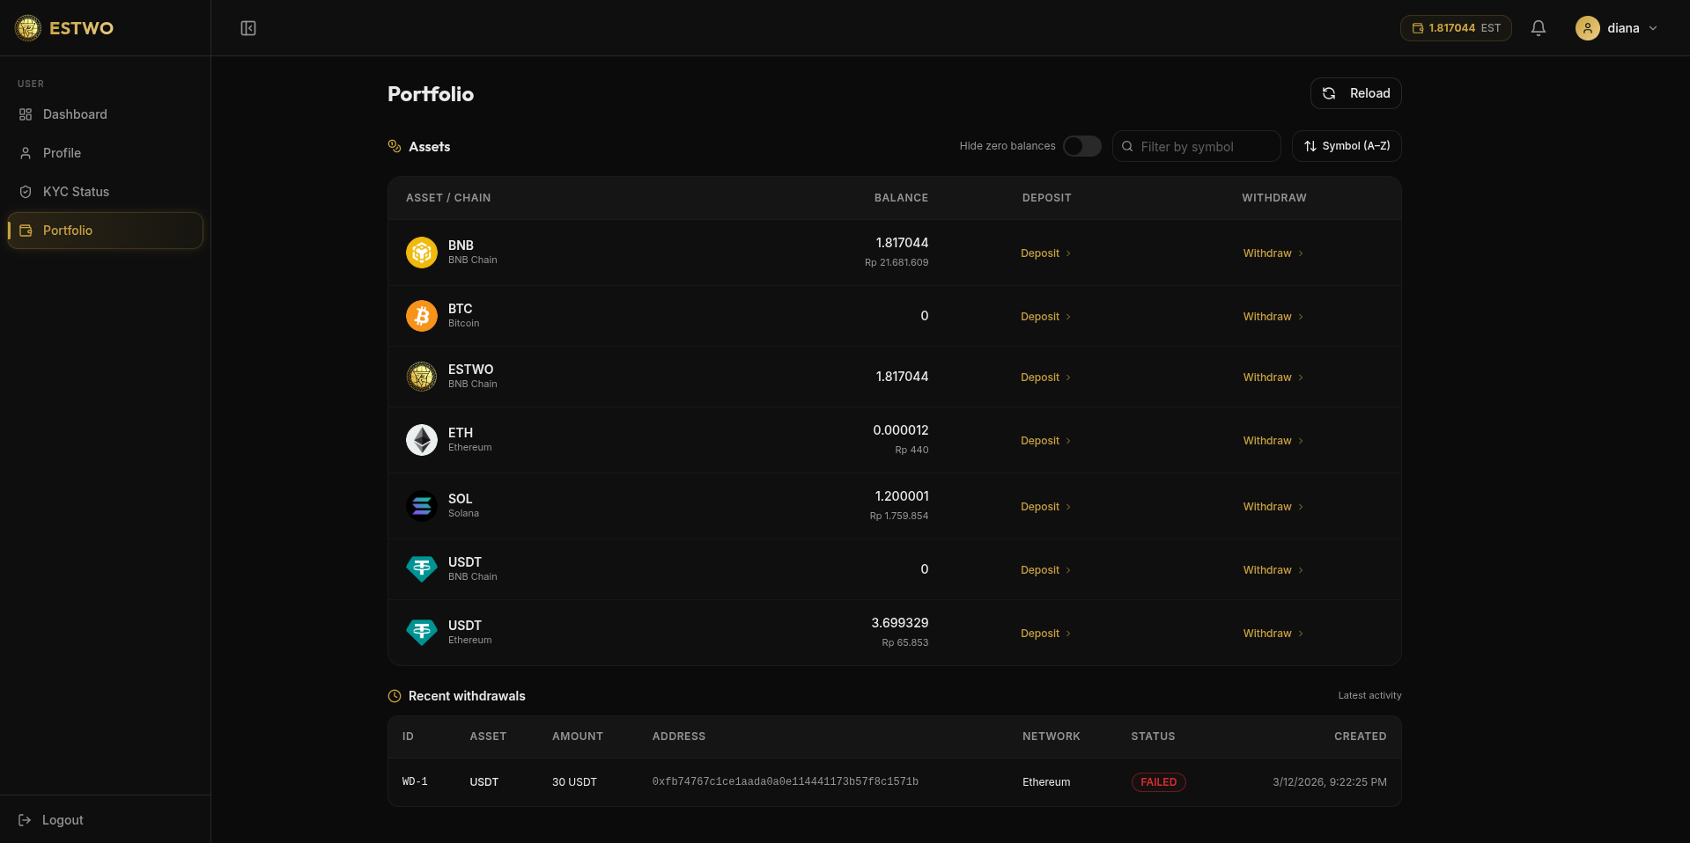Open Dashboard in sidebar

pyautogui.click(x=105, y=114)
